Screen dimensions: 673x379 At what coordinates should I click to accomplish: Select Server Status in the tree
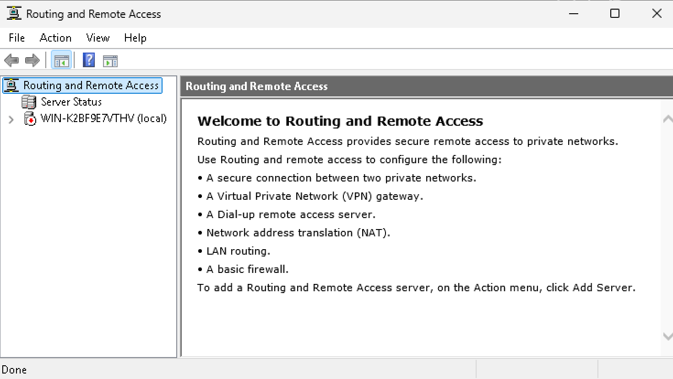click(x=71, y=102)
